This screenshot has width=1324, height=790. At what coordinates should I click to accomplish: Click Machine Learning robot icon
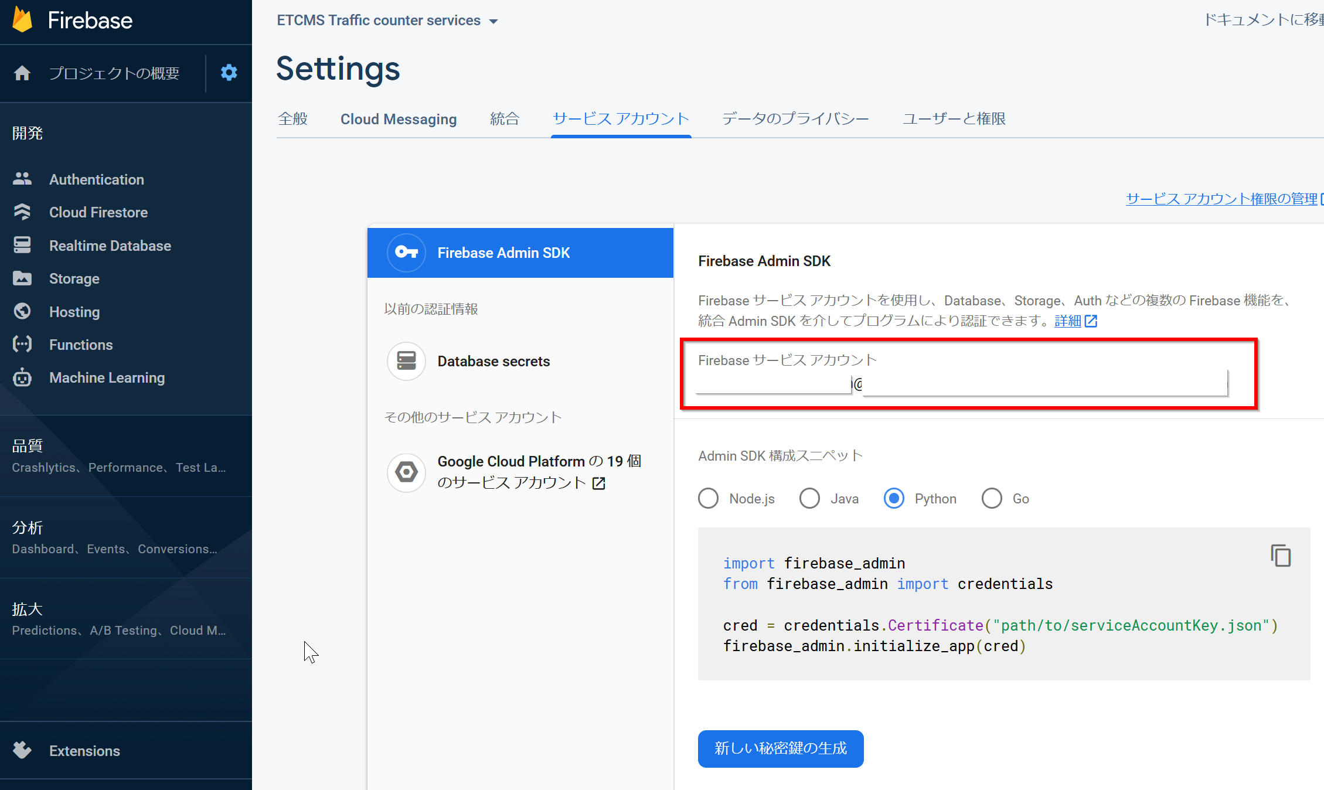pos(22,377)
